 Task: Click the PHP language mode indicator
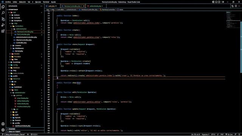(x=222, y=134)
